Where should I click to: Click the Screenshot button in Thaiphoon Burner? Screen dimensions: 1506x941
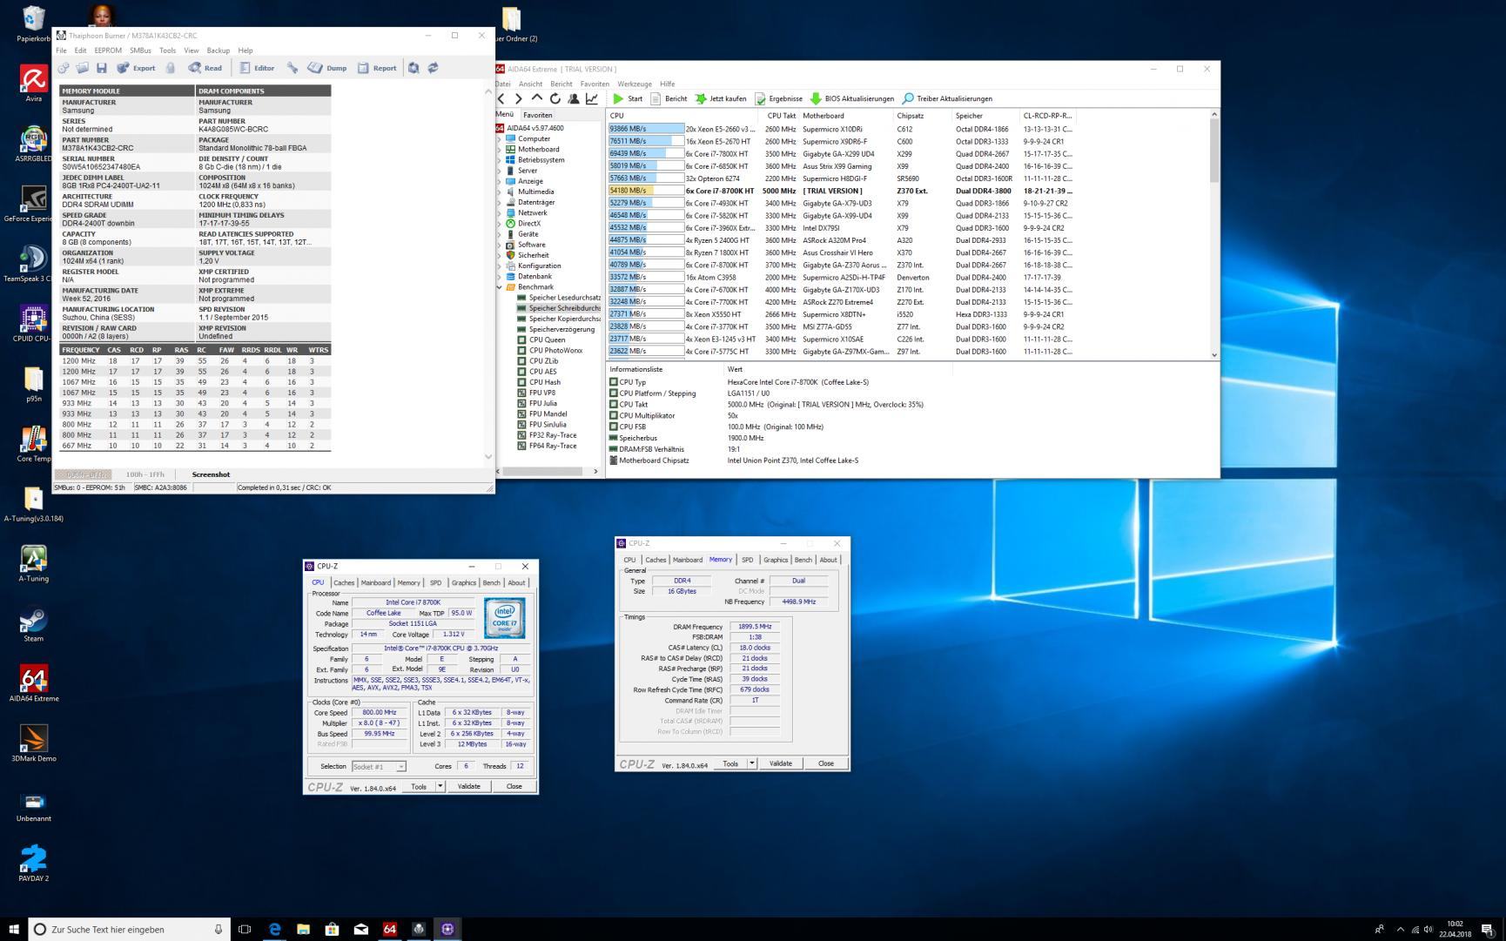[211, 474]
